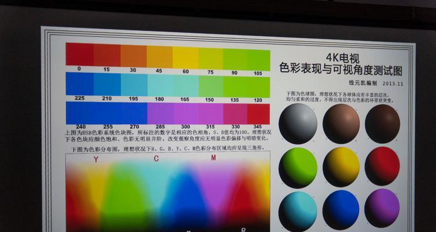Pick the red sphere

tap(383, 166)
